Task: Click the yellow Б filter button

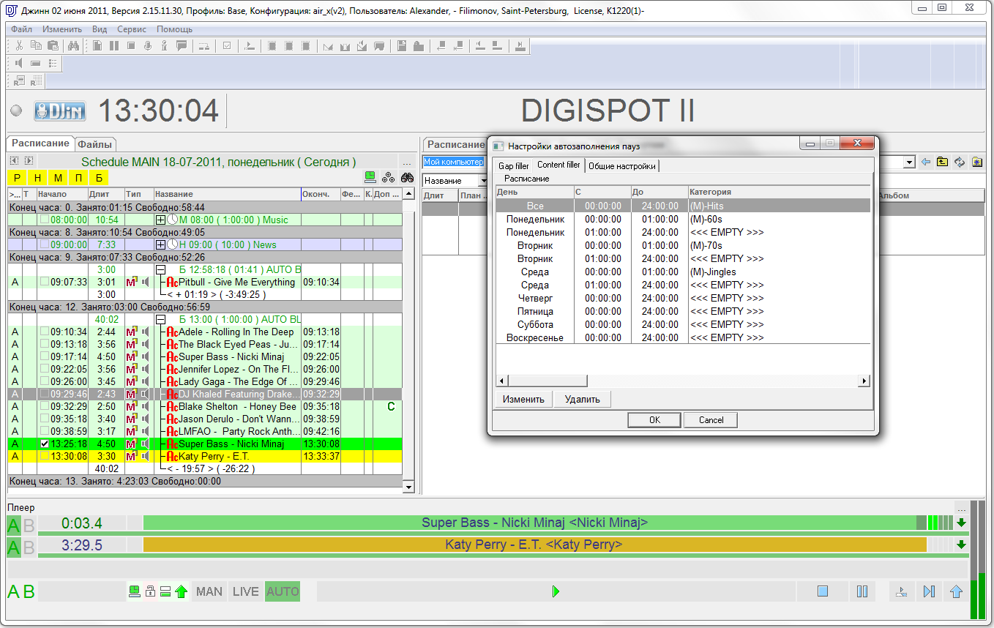Action: 99,178
